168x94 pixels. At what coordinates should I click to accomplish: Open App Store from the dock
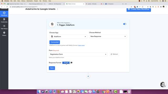[94, 91]
